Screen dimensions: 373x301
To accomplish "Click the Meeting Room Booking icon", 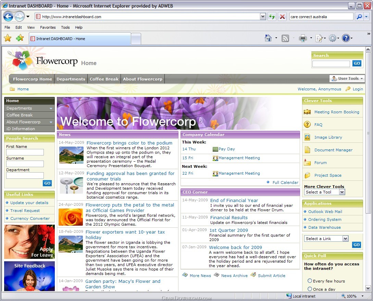I will (x=307, y=112).
